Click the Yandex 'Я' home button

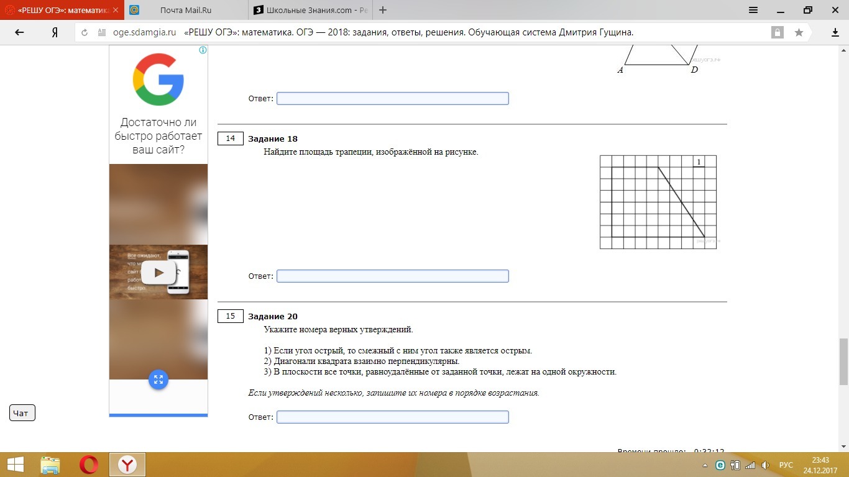coord(55,33)
